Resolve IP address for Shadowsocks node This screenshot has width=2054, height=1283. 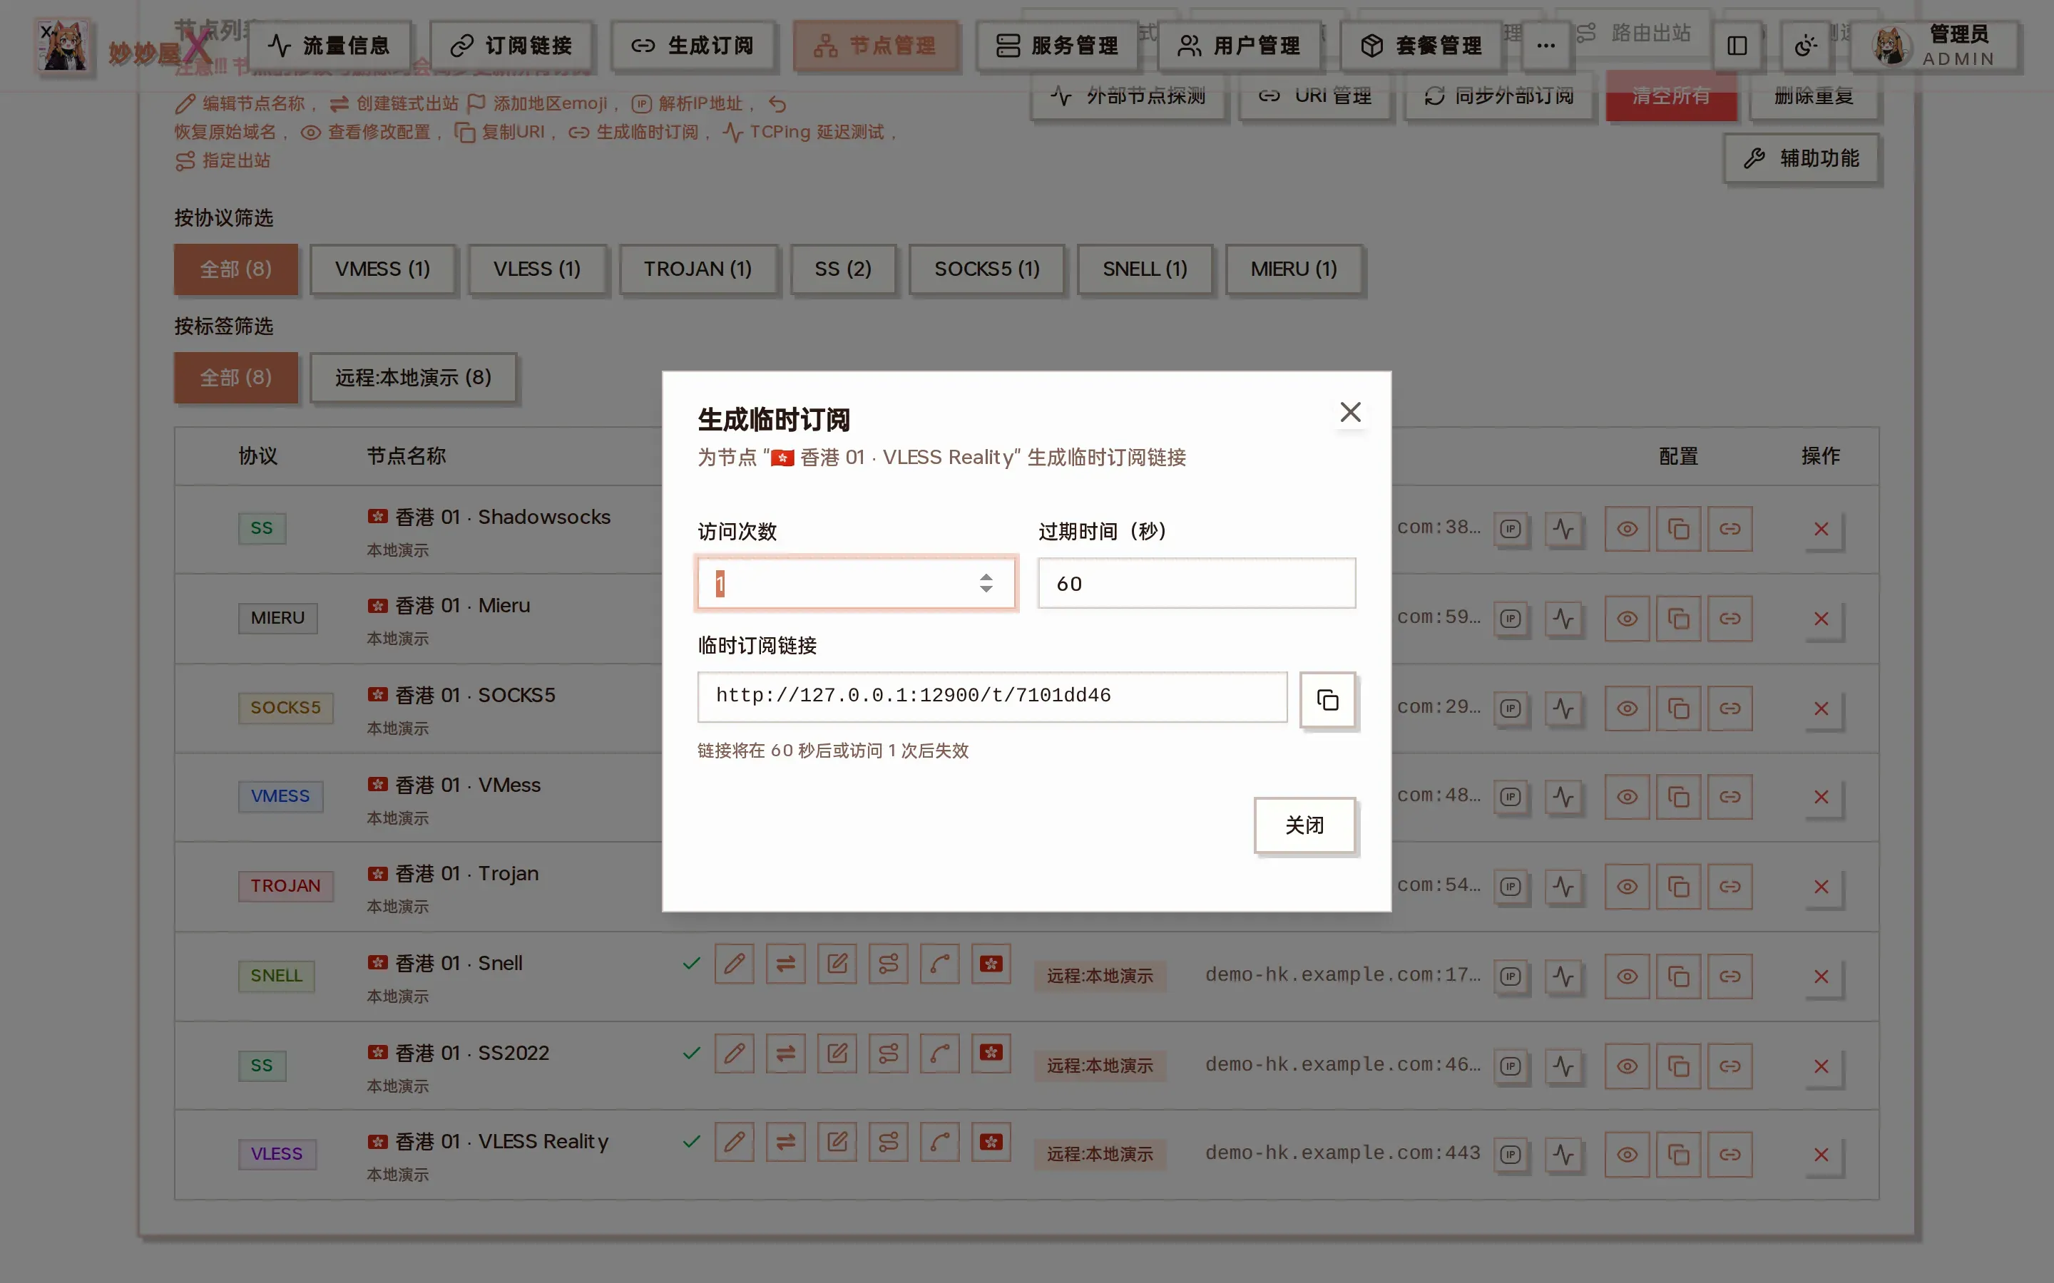[x=1511, y=530]
